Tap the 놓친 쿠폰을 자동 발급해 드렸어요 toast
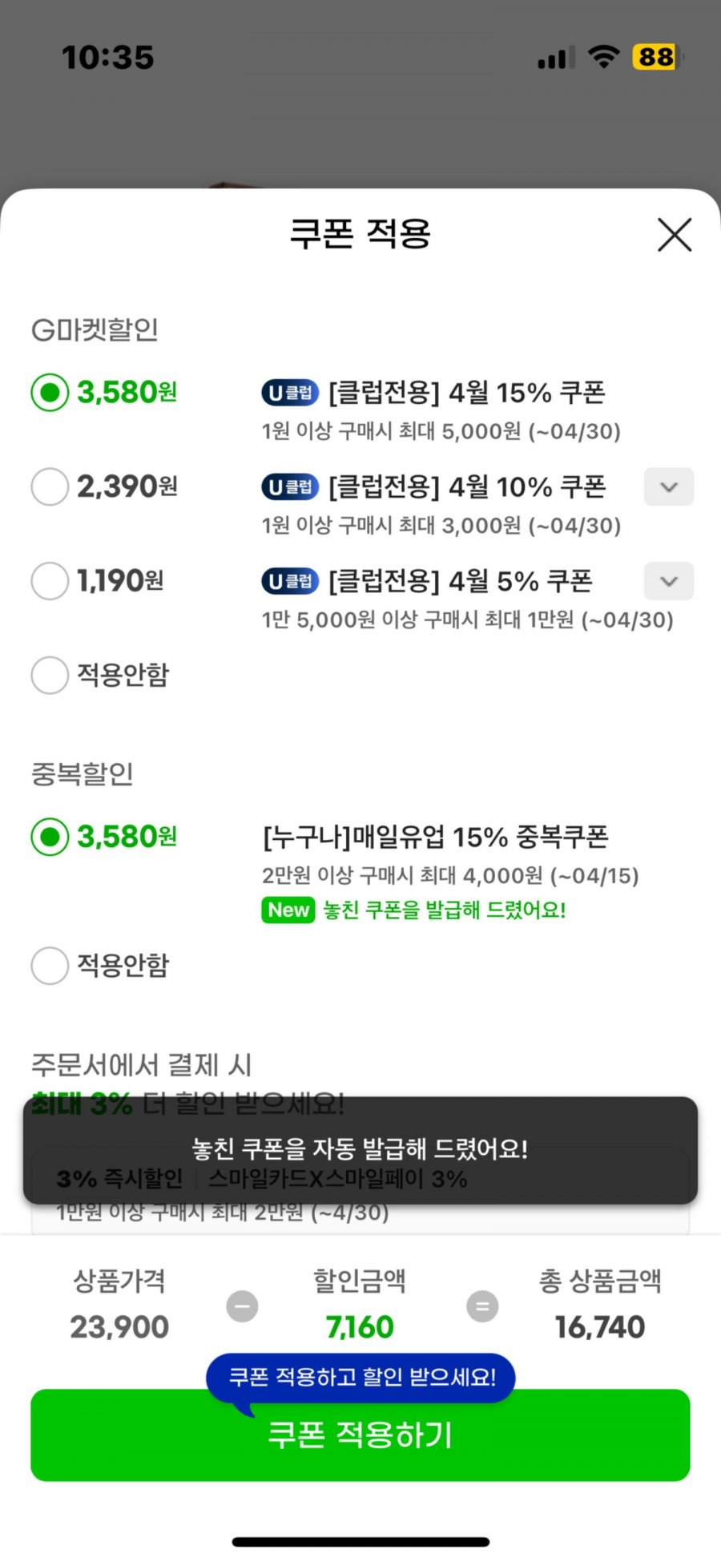 pos(360,1150)
